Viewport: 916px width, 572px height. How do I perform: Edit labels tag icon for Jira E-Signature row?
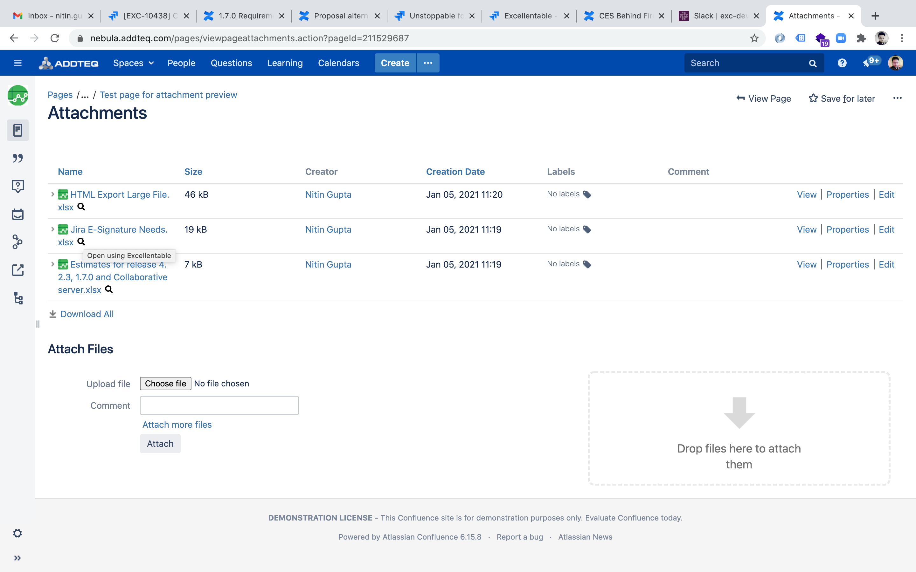[x=587, y=229]
